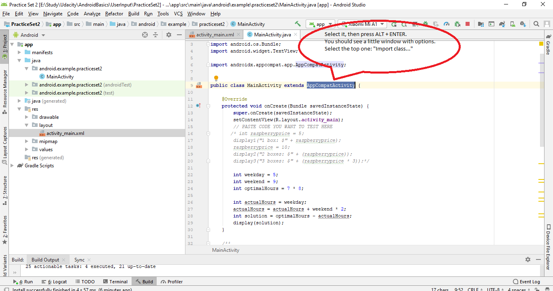Click the yellow analysis status indicator above scrollbar
553x291 pixels.
pyautogui.click(x=541, y=43)
